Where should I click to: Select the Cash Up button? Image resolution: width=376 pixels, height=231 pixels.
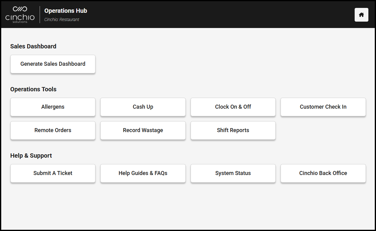click(143, 107)
